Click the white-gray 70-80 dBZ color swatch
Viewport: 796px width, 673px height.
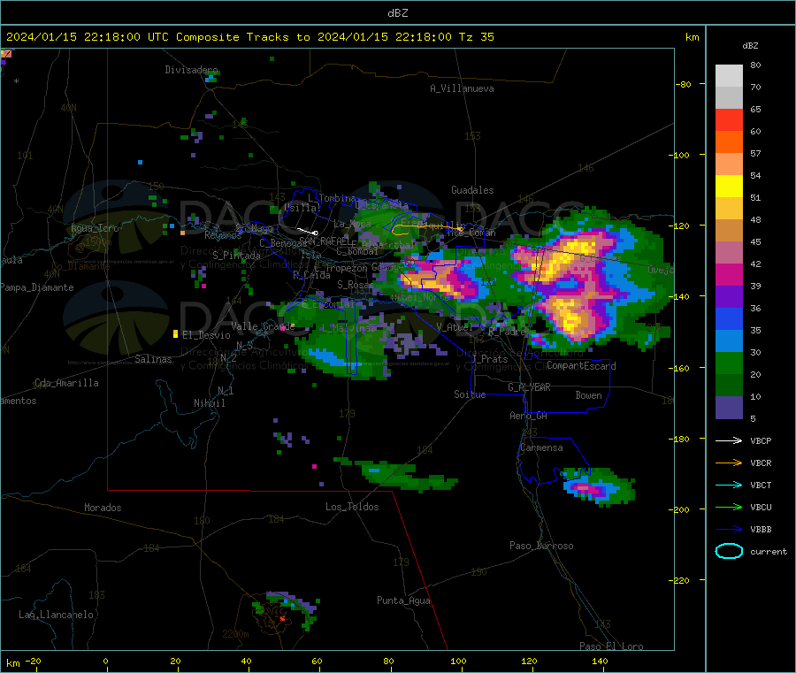click(729, 76)
